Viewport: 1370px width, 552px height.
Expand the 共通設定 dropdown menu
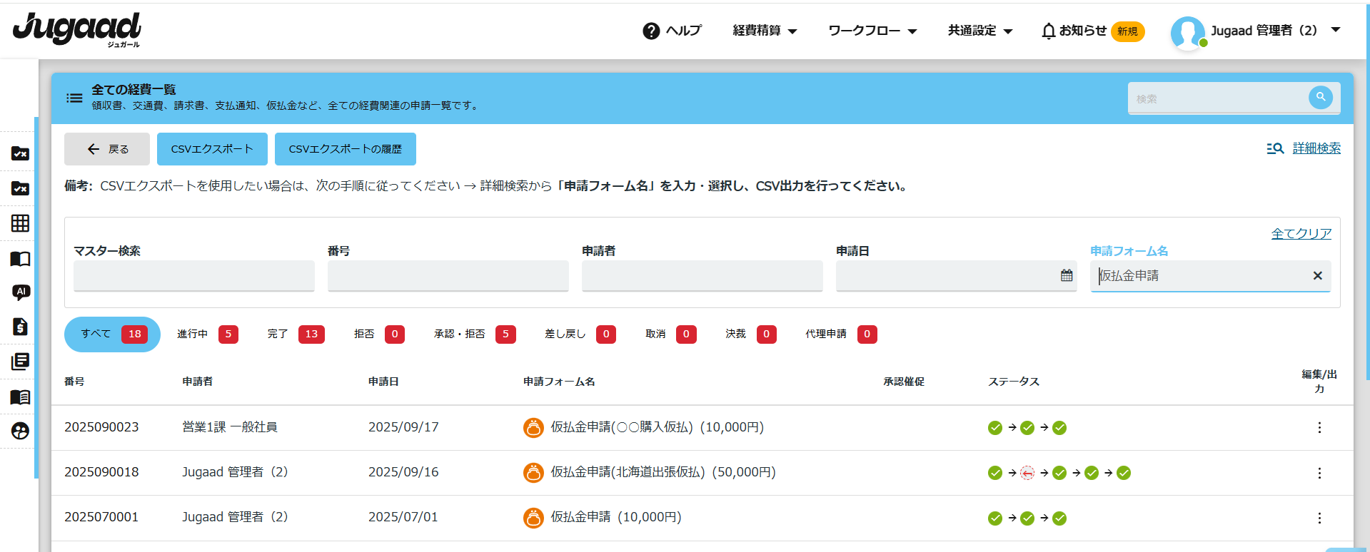(979, 31)
